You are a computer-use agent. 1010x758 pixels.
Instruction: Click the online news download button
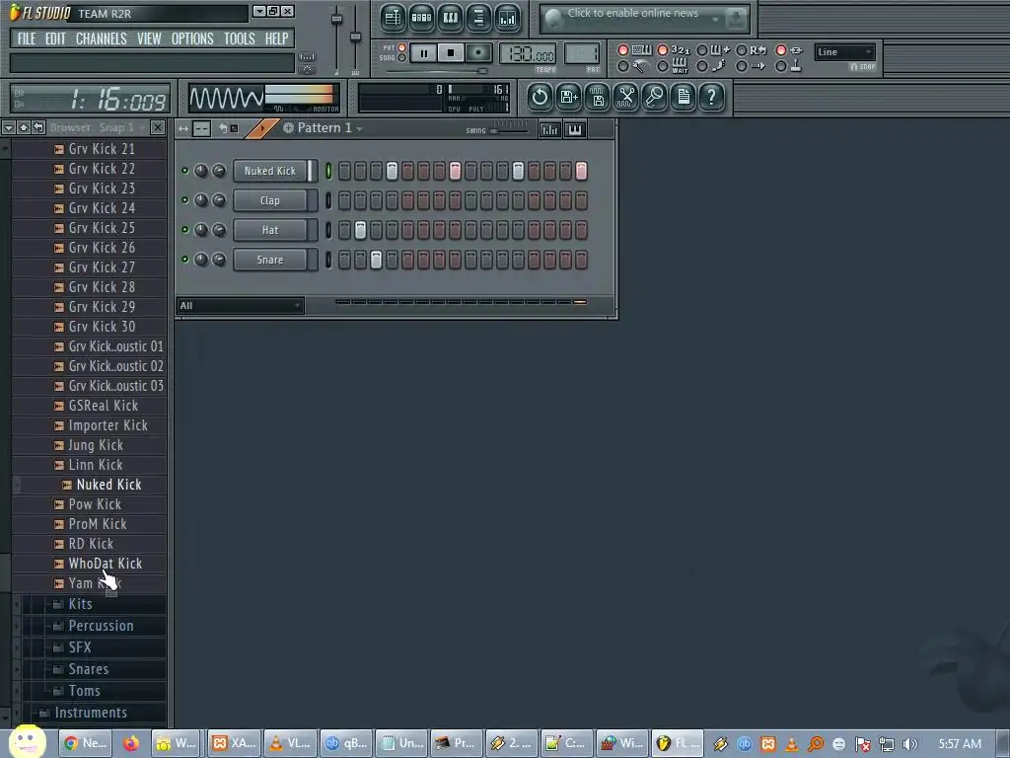735,19
